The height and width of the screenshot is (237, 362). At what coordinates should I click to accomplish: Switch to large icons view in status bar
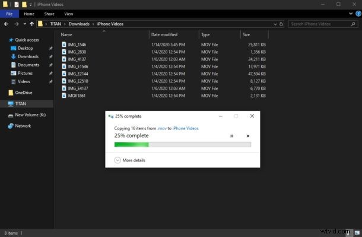[357, 233]
